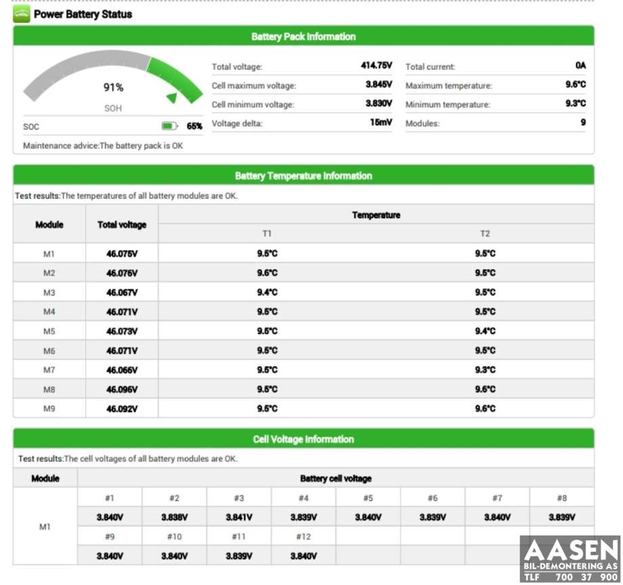
Task: Click the M6 row label in temperature table
Action: [49, 350]
